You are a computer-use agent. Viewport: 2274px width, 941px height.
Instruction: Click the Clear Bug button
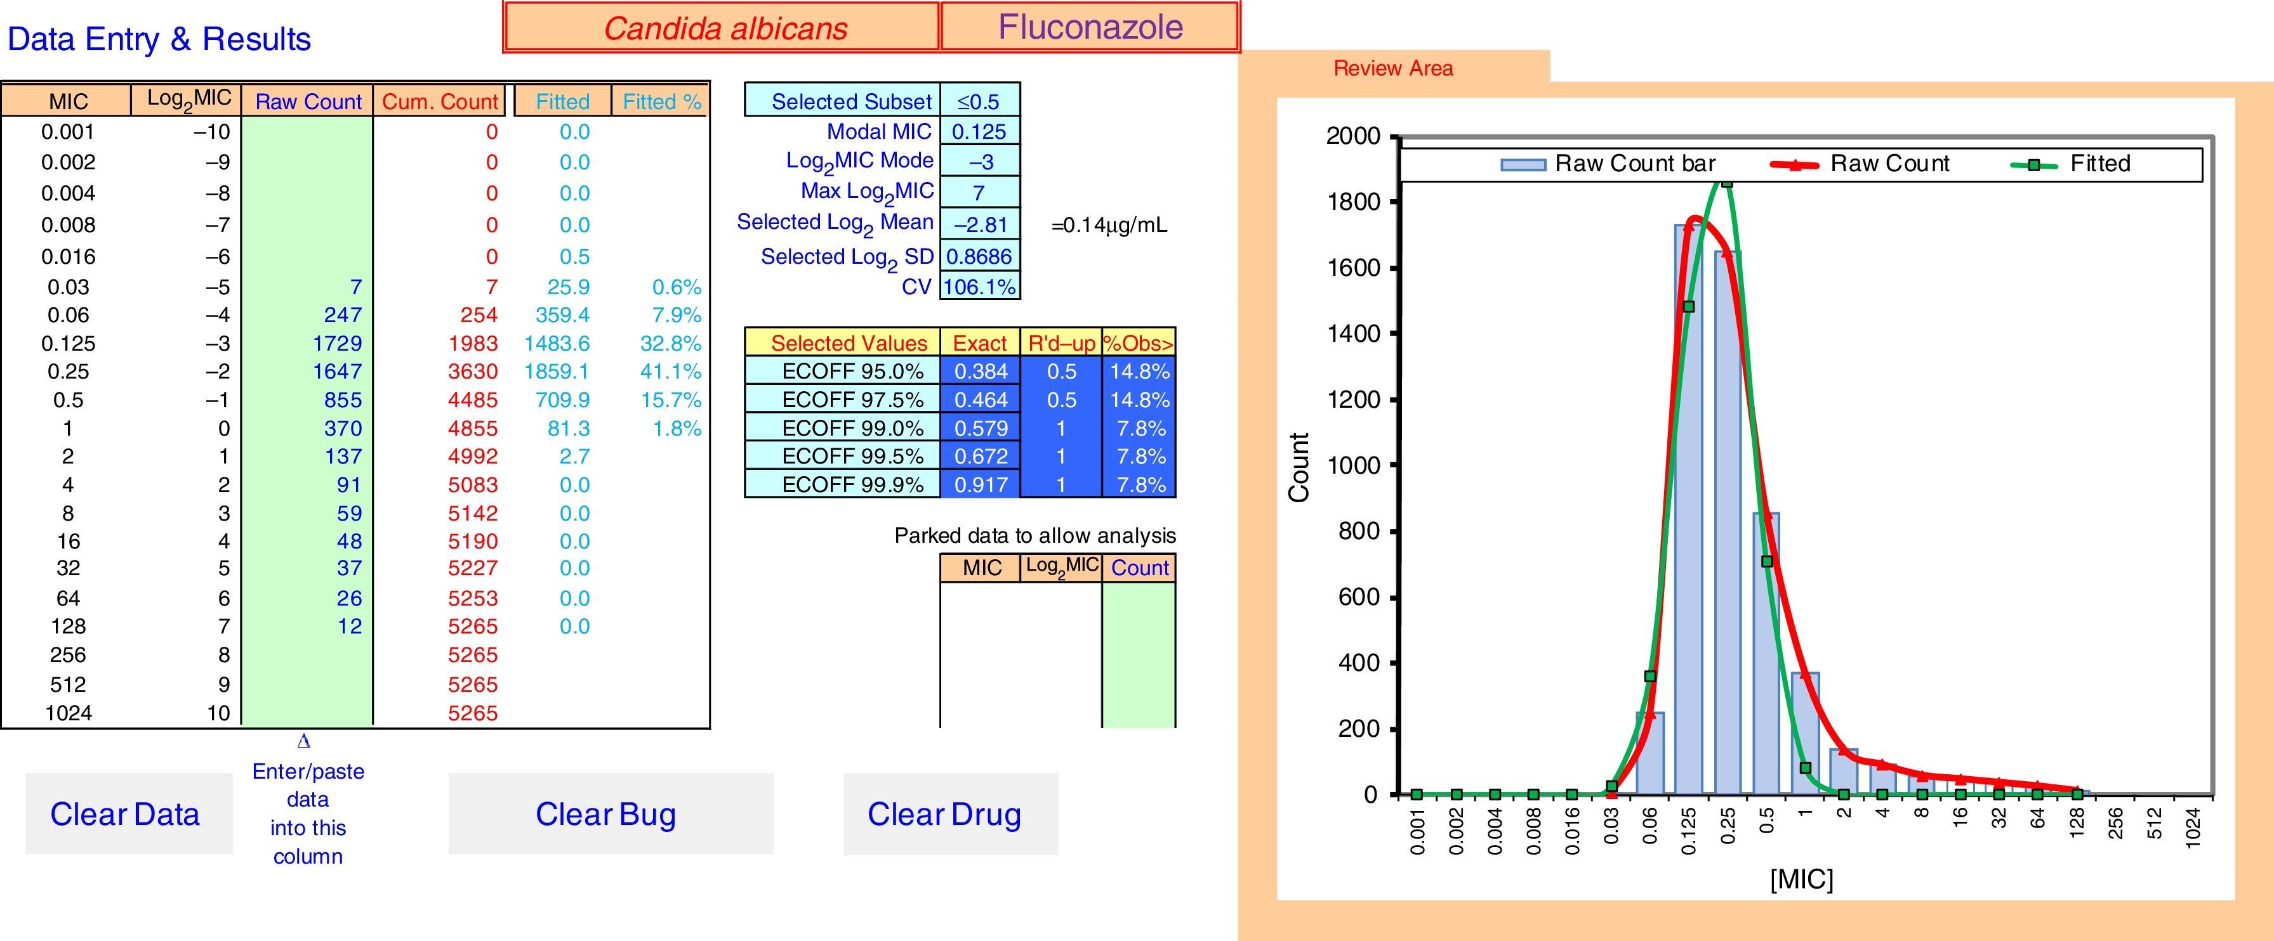[610, 813]
